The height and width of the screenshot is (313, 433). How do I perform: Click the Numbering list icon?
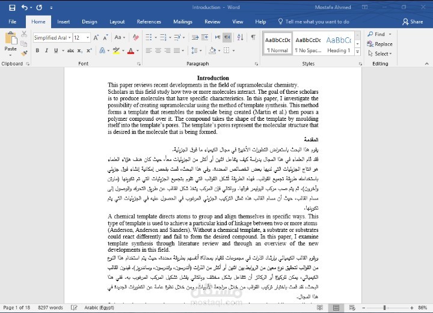pos(163,37)
